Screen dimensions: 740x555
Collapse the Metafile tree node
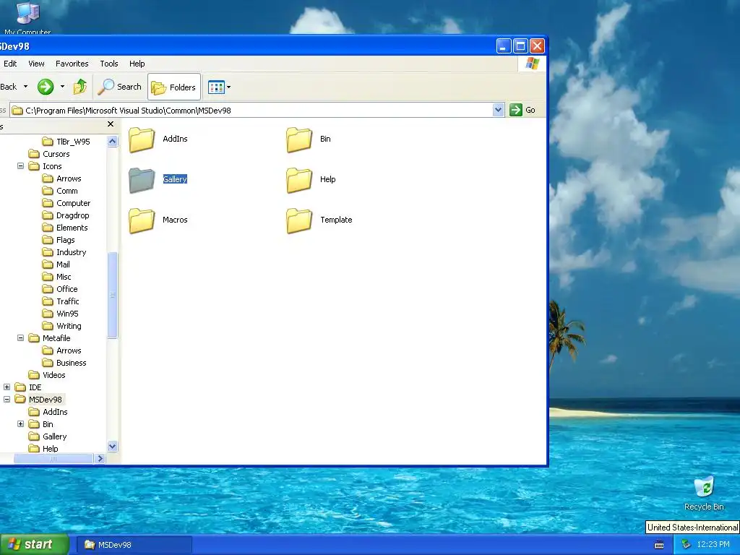21,338
